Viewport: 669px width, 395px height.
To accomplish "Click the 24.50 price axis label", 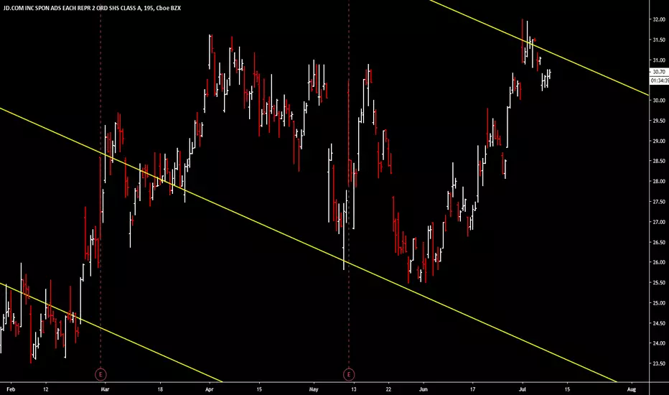I will tap(659, 323).
